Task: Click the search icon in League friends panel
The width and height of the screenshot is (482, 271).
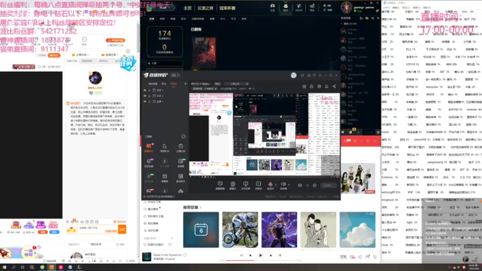Action: [x=378, y=18]
